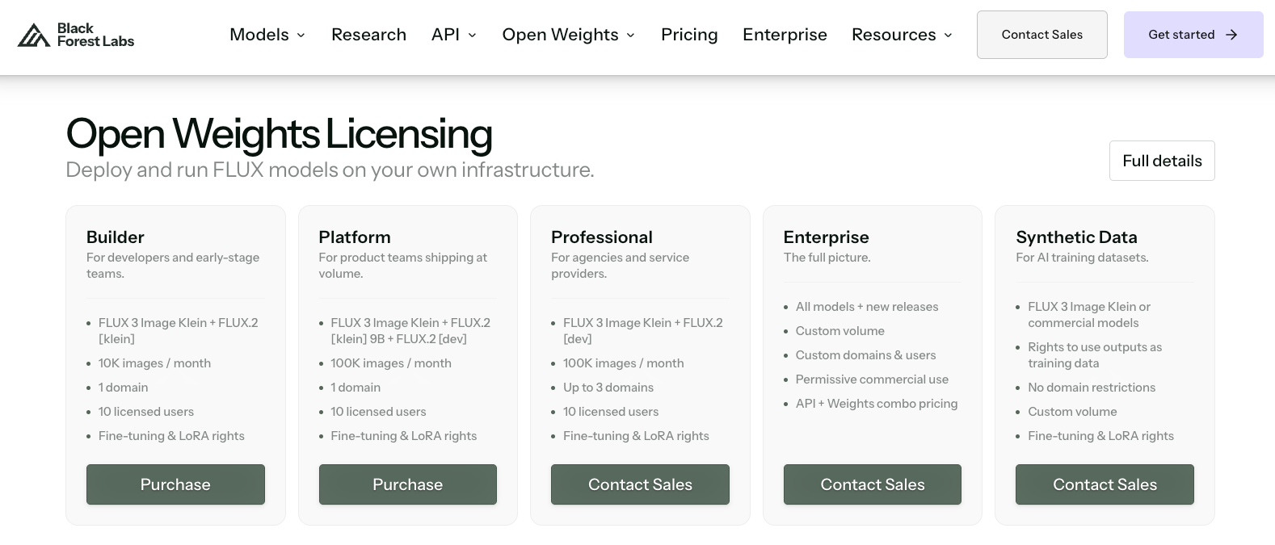This screenshot has width=1275, height=545.
Task: Click the Get started button
Action: click(x=1193, y=35)
